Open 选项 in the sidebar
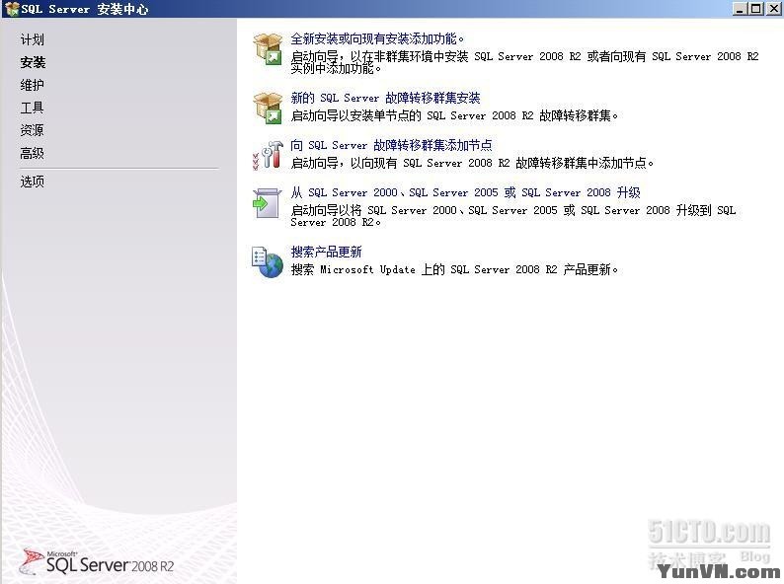Image resolution: width=784 pixels, height=584 pixels. 32,182
